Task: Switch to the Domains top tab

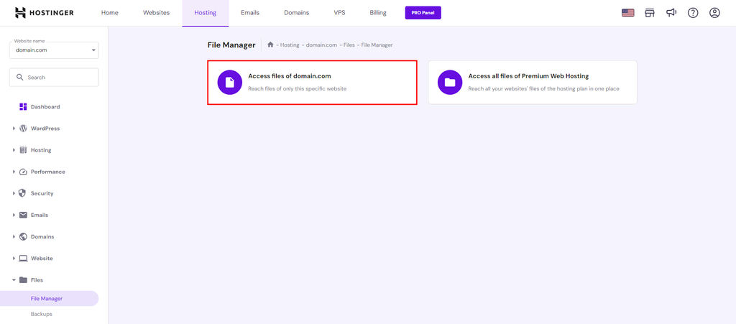Action: click(296, 13)
